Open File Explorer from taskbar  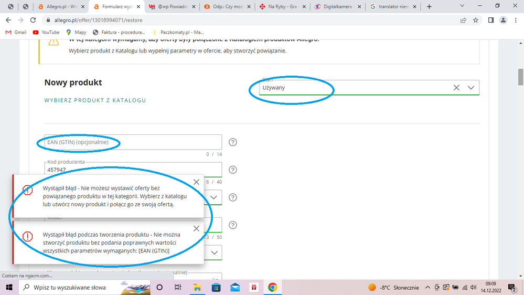197,287
